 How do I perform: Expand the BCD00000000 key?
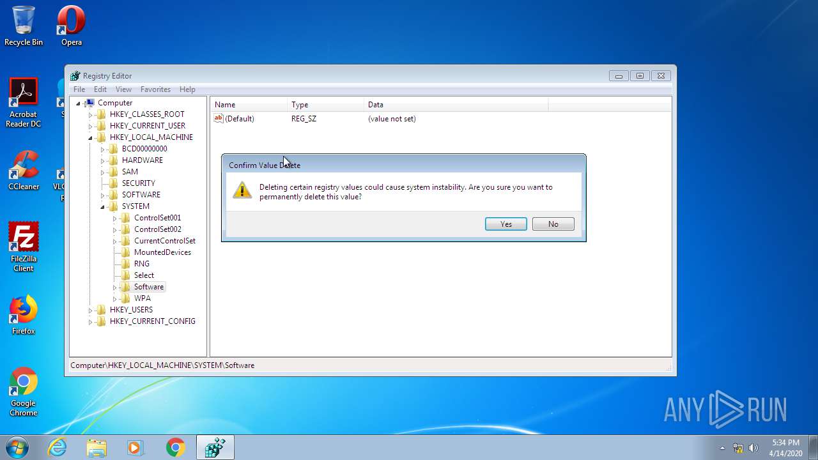click(103, 149)
